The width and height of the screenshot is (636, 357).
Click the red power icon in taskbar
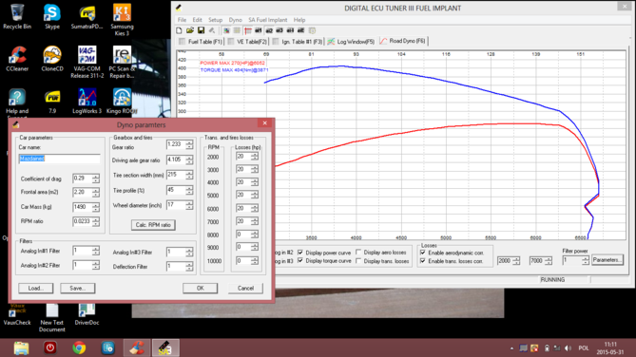click(49, 348)
